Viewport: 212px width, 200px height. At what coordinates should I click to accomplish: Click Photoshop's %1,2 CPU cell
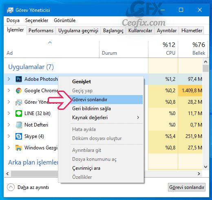pyautogui.click(x=163, y=79)
